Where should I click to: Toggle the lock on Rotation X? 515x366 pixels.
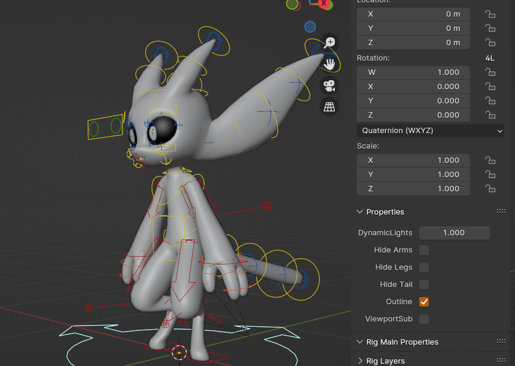click(490, 87)
